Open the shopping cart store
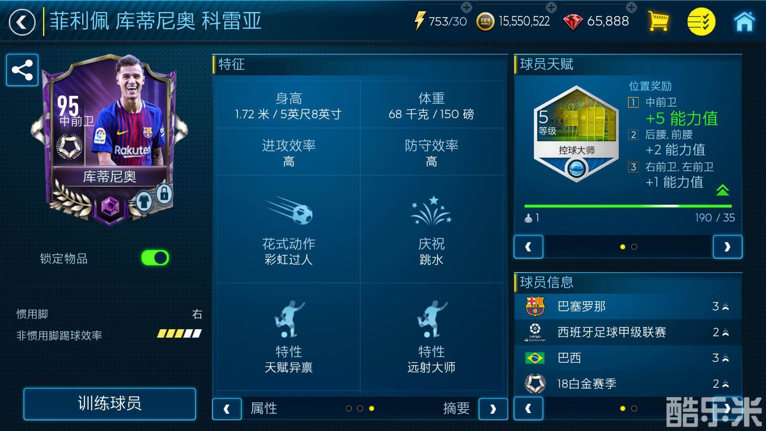The image size is (766, 431). (x=658, y=21)
